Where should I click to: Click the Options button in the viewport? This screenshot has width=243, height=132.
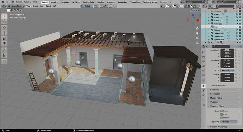coord(195,10)
